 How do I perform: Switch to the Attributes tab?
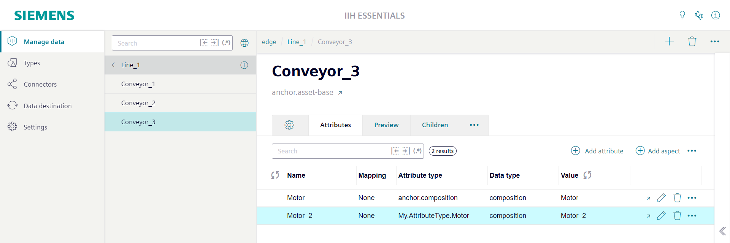[x=335, y=125]
